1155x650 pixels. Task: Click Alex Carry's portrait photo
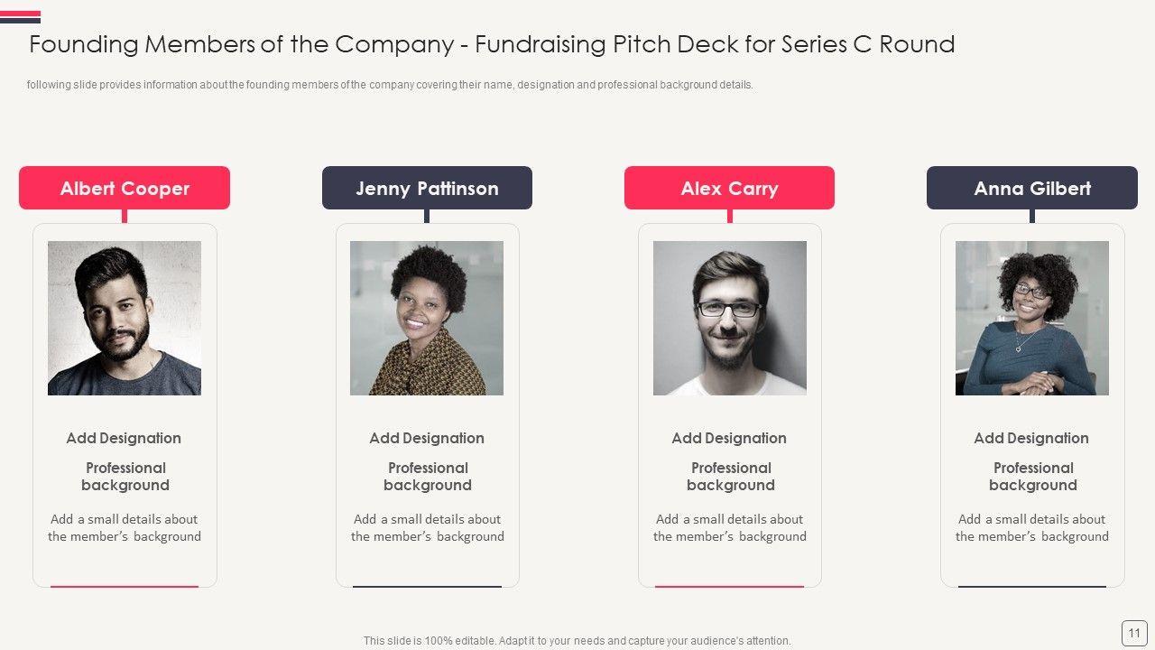tap(730, 318)
